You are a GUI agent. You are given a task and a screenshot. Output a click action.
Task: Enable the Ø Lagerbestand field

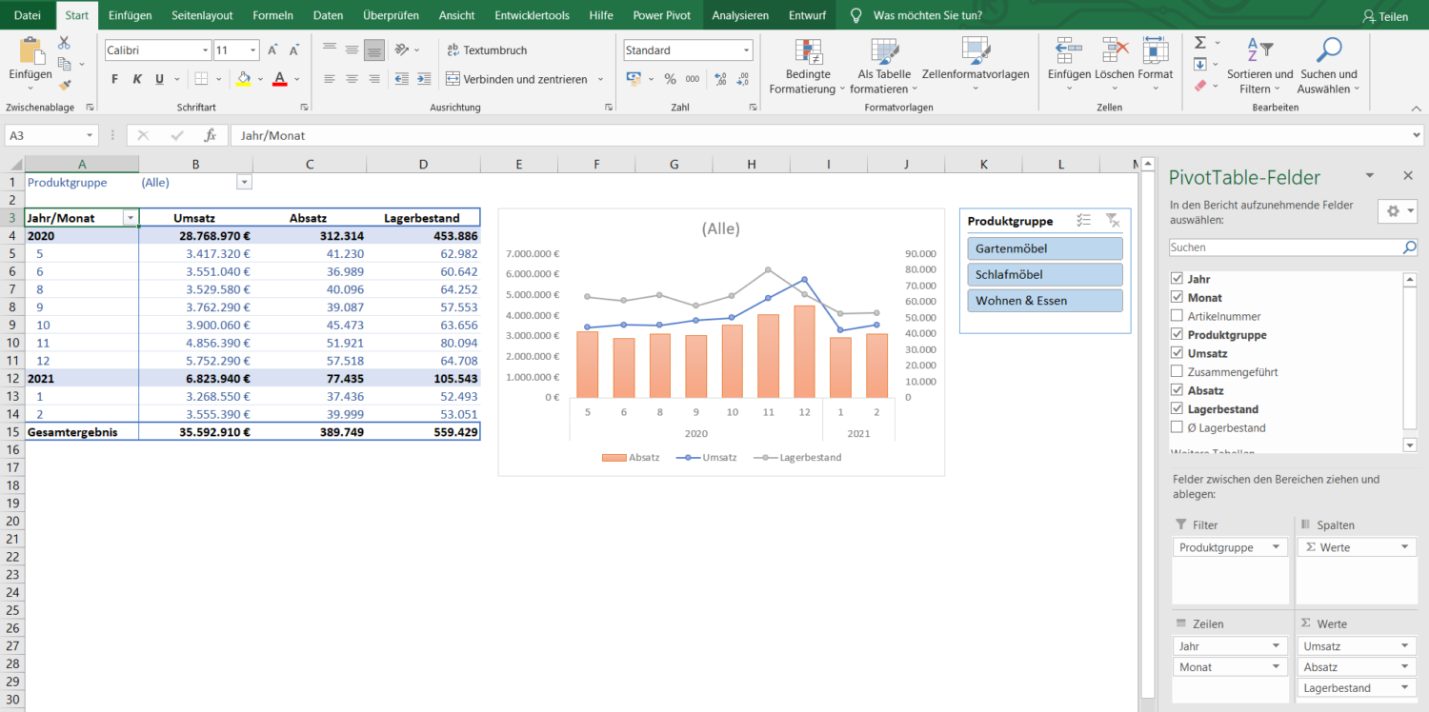[x=1178, y=426]
